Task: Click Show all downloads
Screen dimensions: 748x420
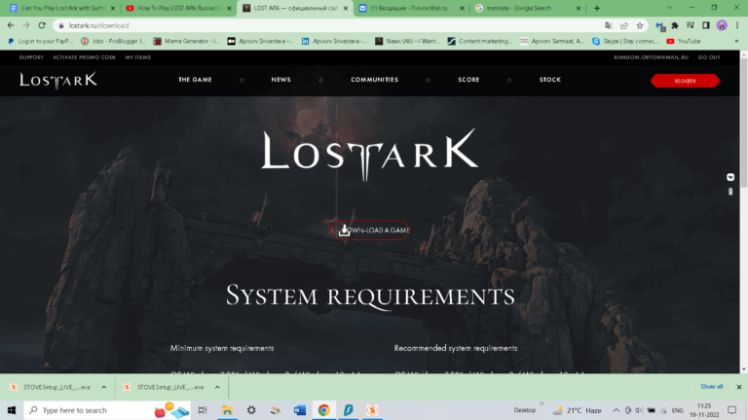Action: click(x=711, y=387)
